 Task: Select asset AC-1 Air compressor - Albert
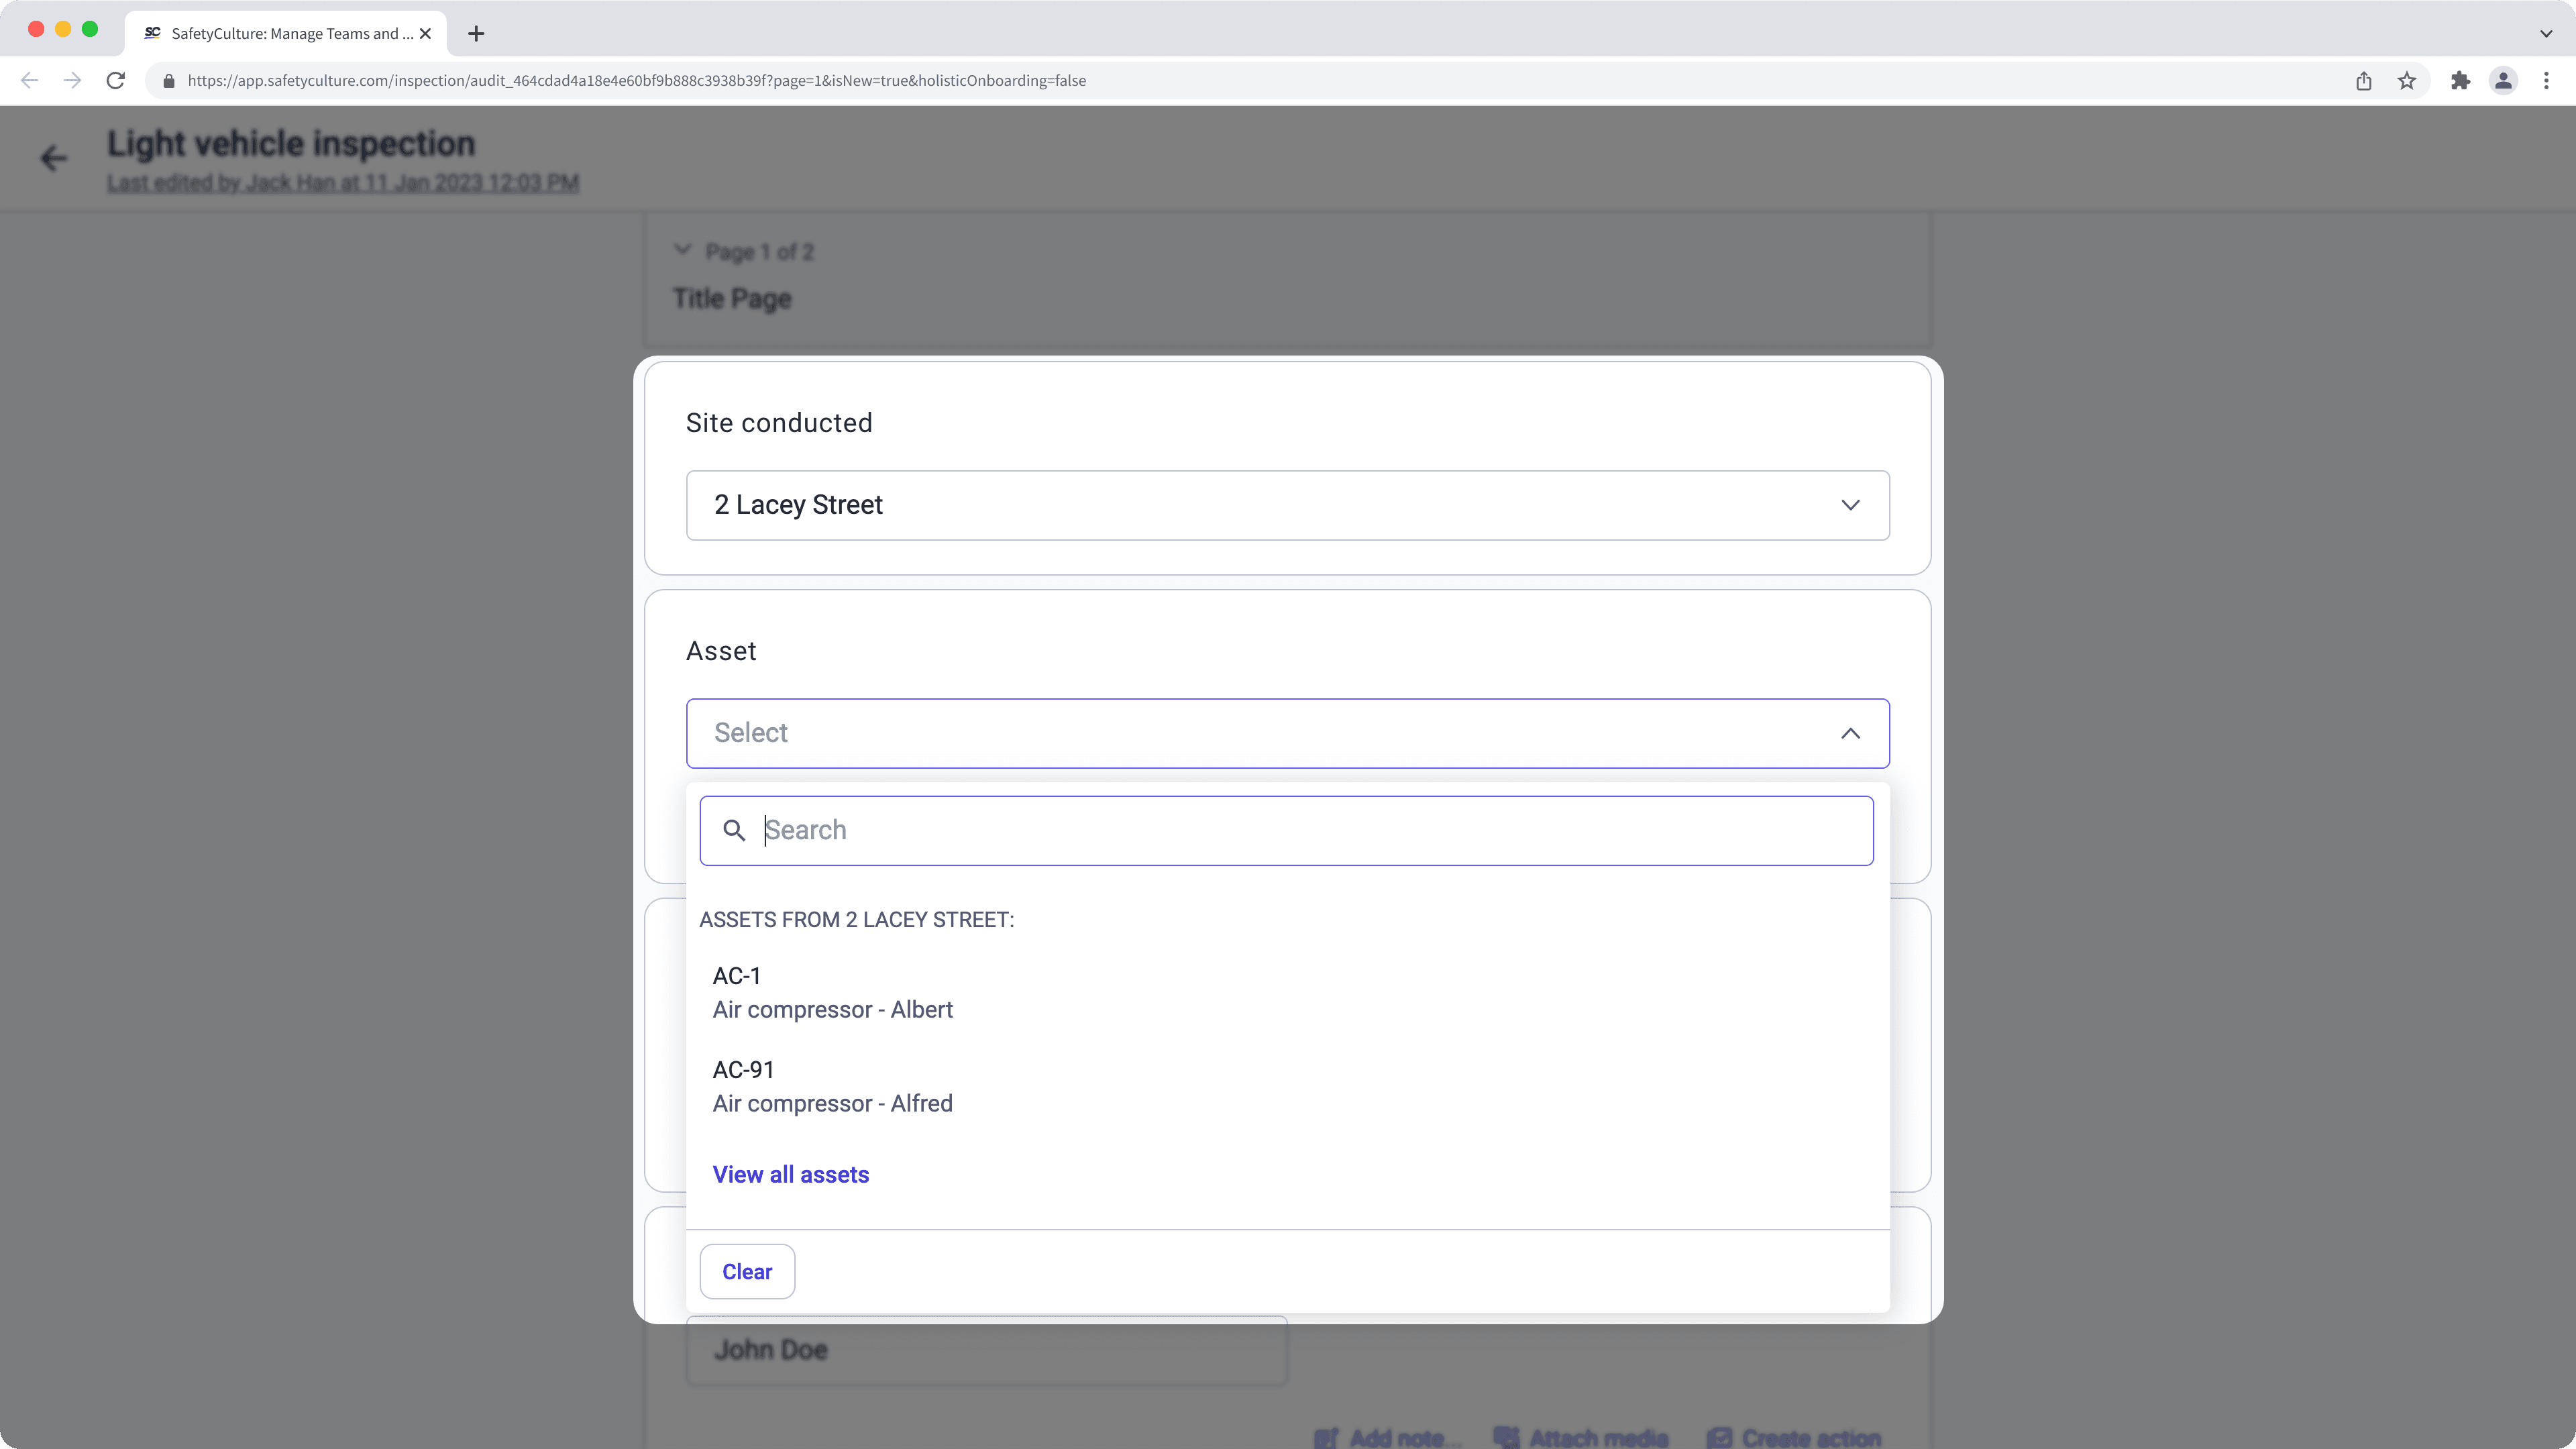click(1287, 992)
